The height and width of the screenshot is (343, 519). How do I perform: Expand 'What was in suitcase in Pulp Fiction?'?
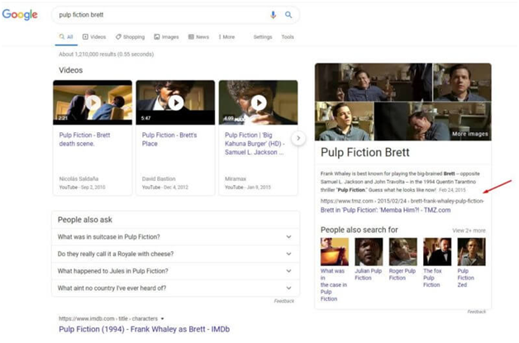click(175, 237)
